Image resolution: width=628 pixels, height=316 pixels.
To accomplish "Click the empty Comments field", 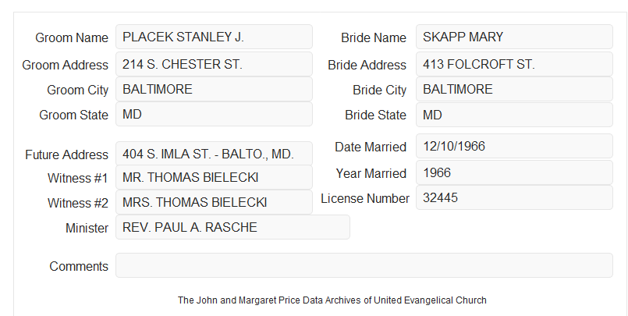I will point(364,265).
